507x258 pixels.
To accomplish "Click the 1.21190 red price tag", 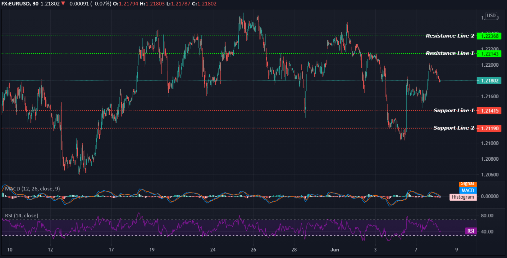I will tap(489, 128).
